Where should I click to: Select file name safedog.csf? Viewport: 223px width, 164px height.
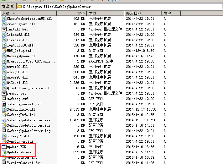[18, 99]
